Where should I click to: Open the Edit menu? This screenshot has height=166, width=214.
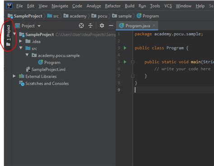[x=31, y=6]
